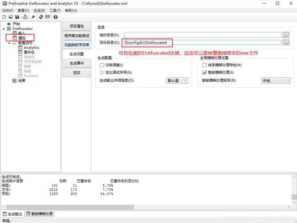The height and width of the screenshot is (223, 297).
Task: Toggle the 发出调试符号(G) checkbox
Action: click(x=102, y=72)
